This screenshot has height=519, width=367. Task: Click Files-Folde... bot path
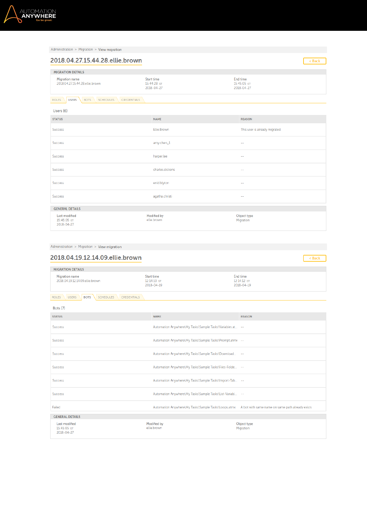[x=195, y=367]
